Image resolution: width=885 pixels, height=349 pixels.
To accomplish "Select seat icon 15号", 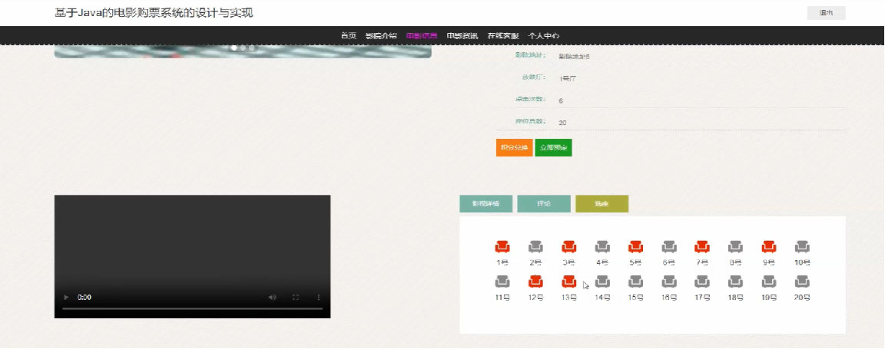I will click(635, 281).
